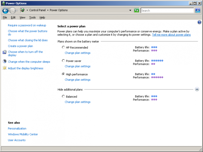
Task: Select the HP Recommended power plan
Action: point(63,47)
